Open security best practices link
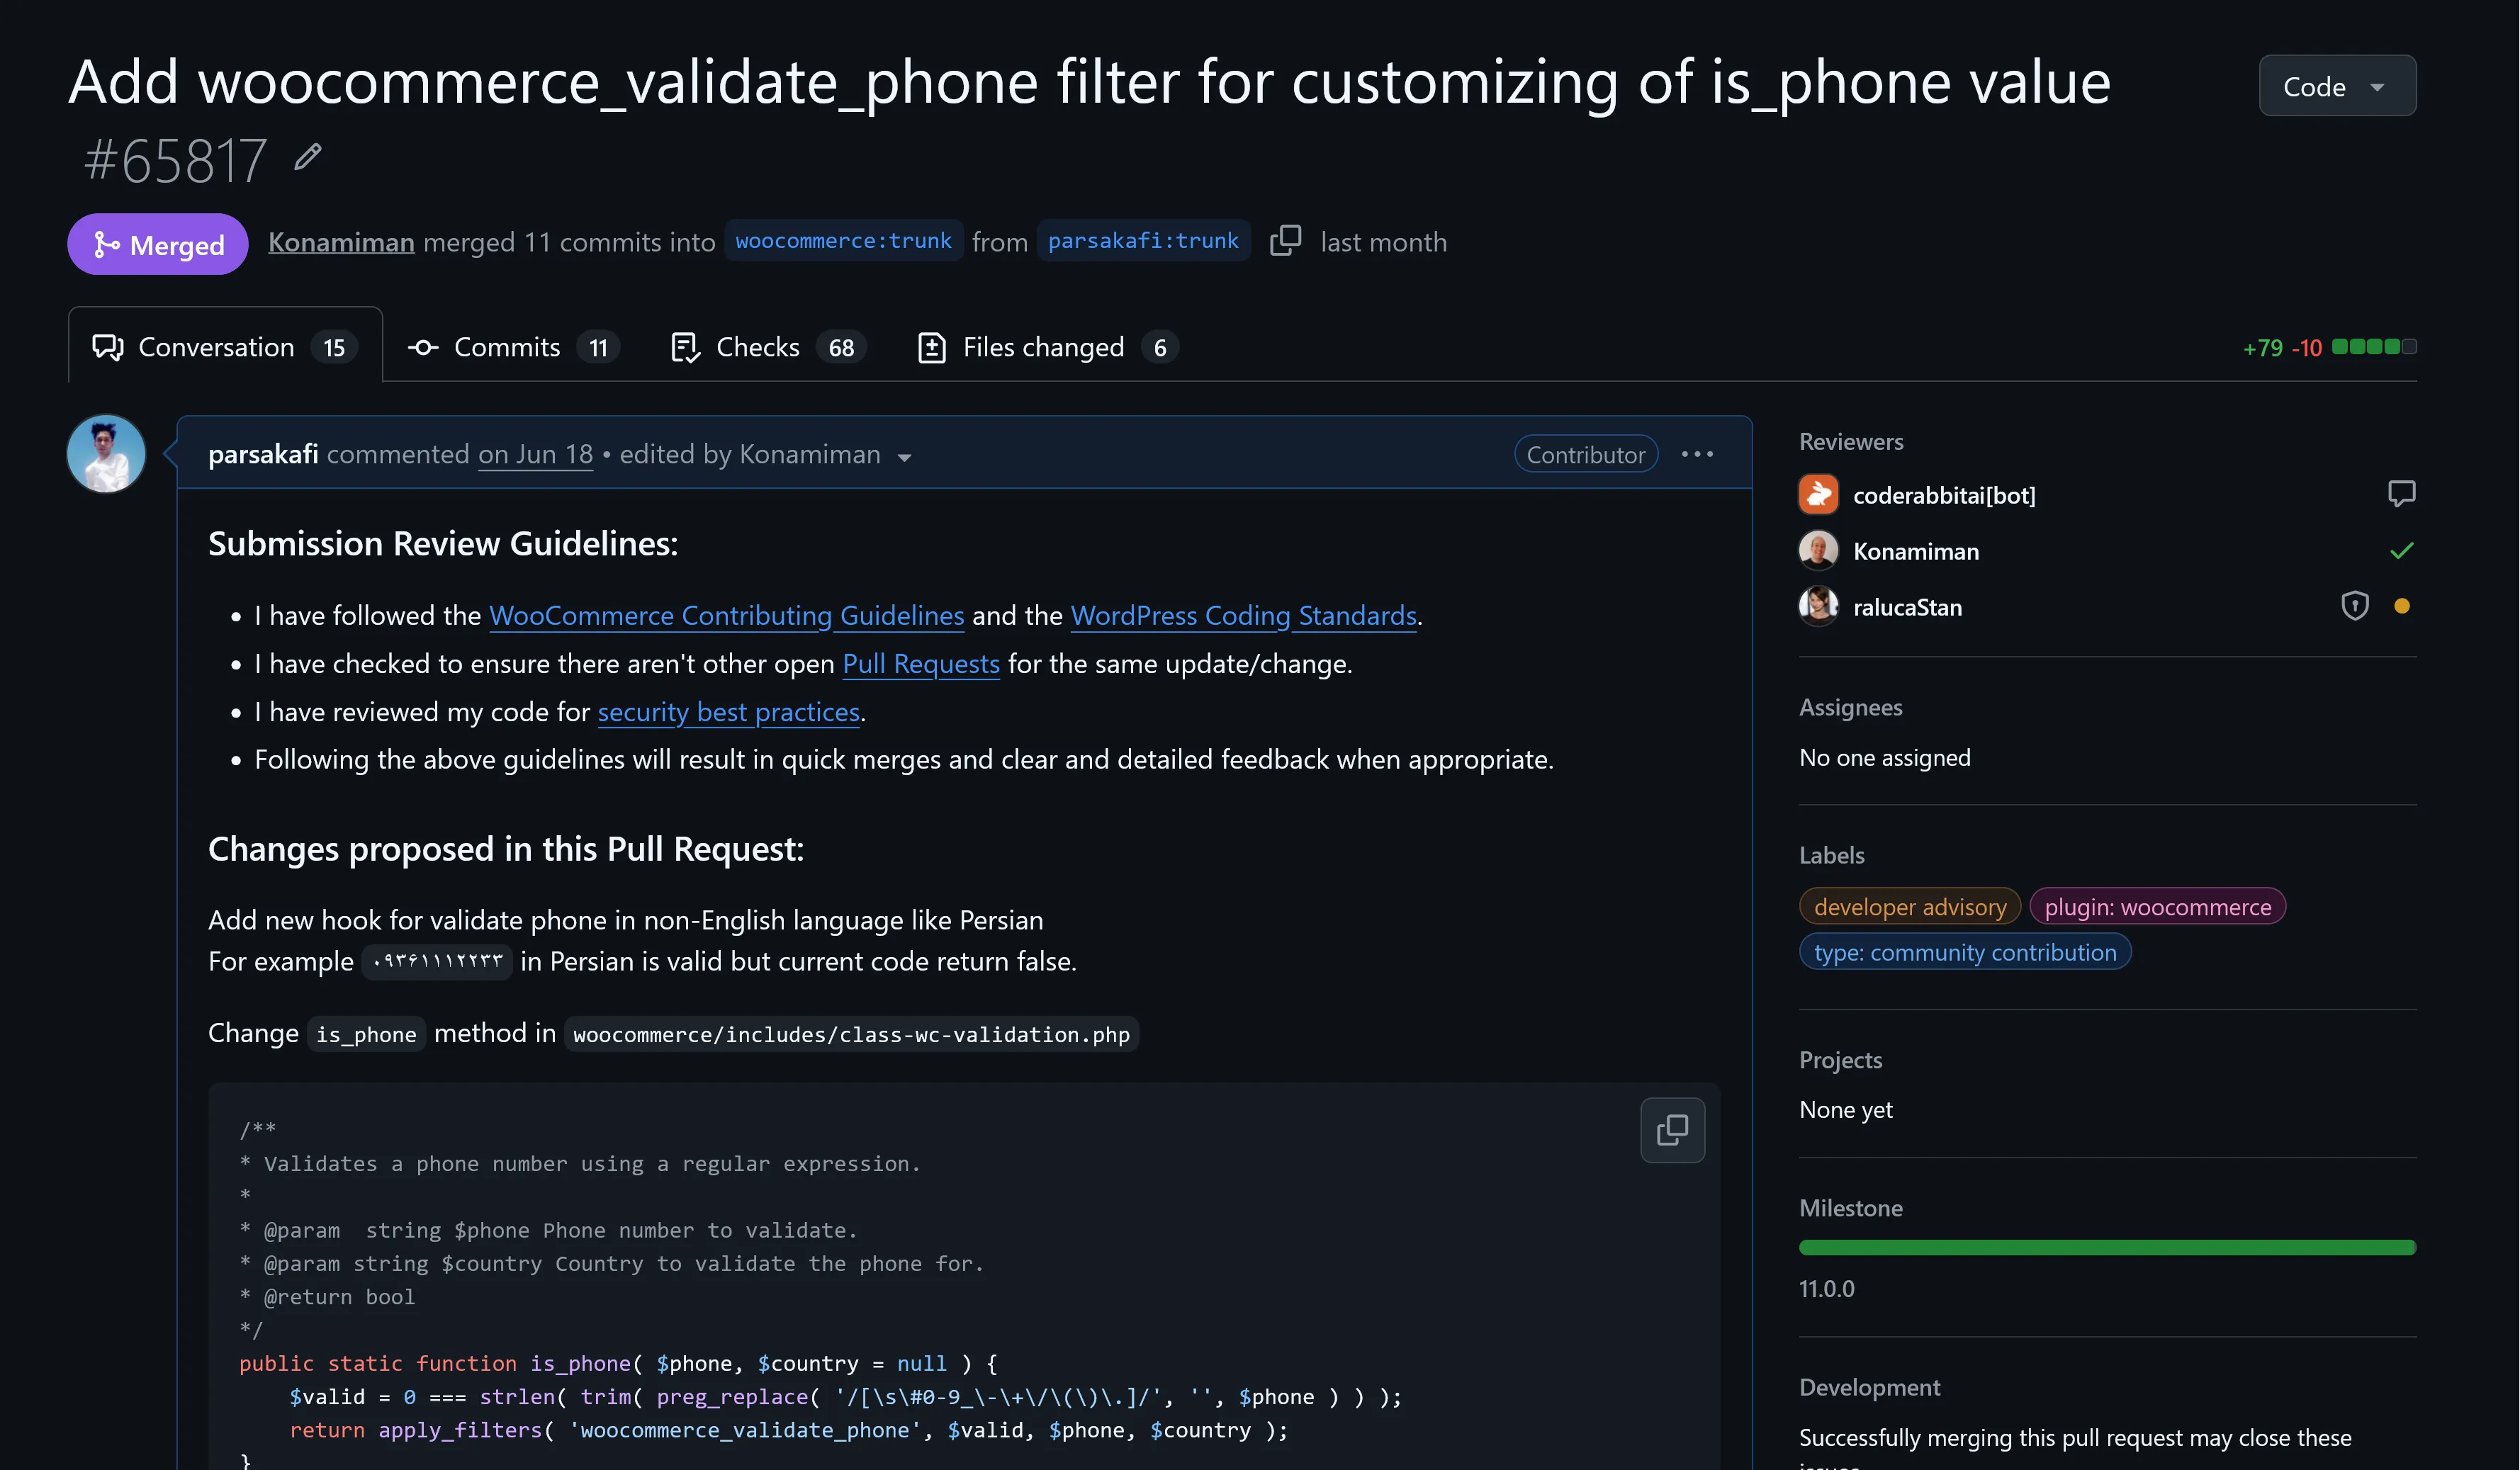This screenshot has width=2520, height=1470. (729, 712)
